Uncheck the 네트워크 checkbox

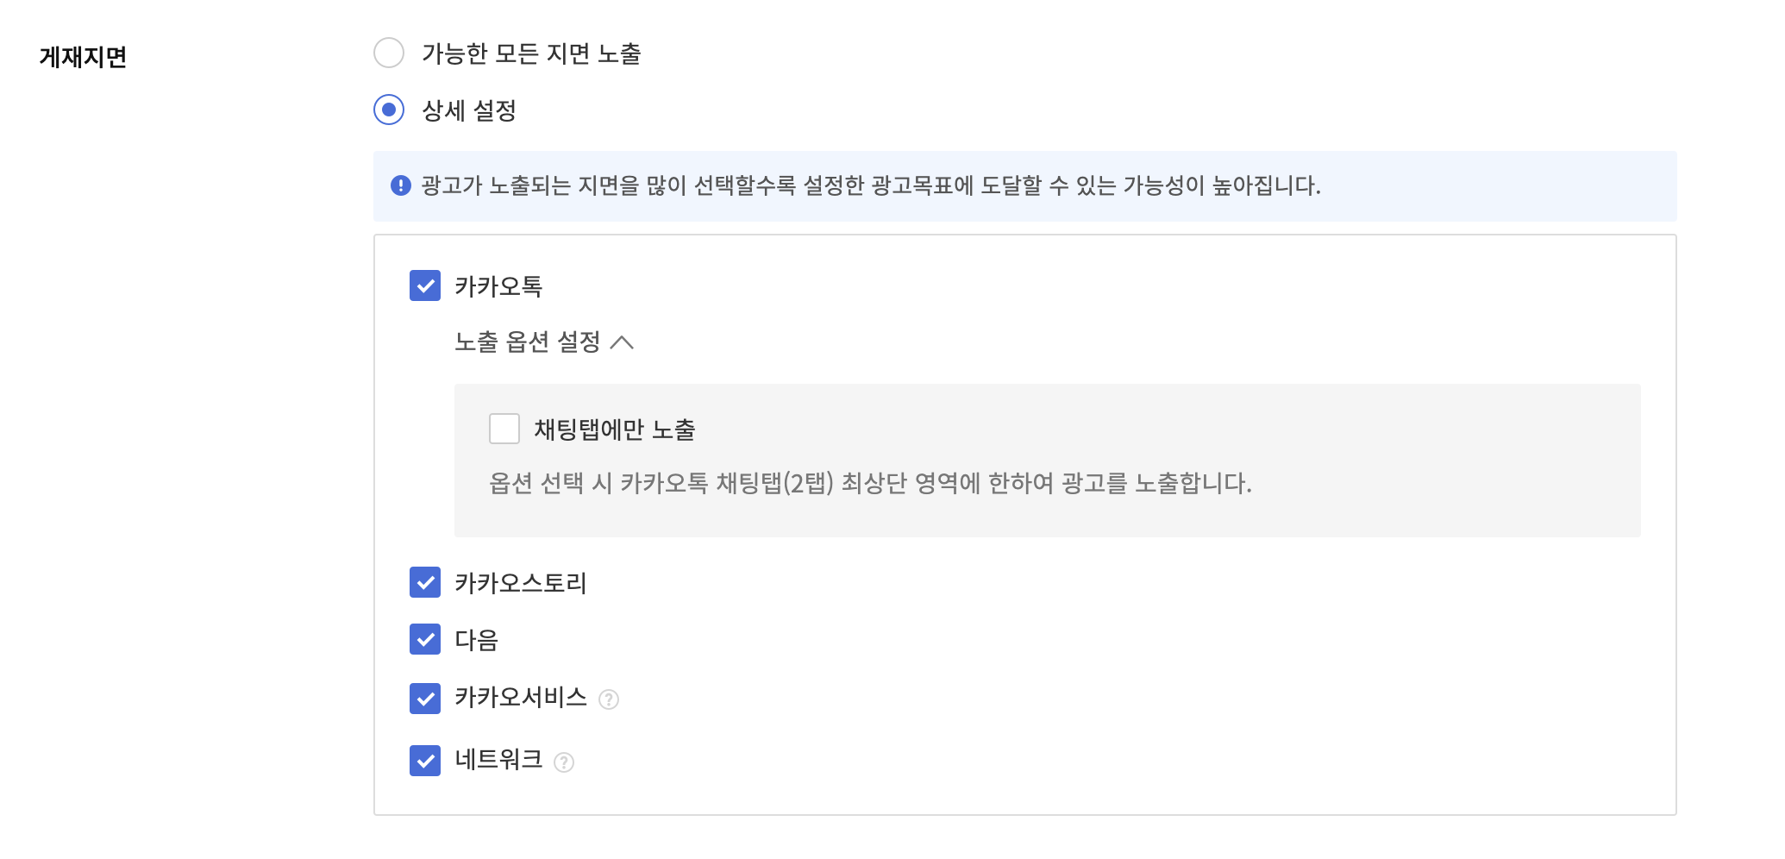(425, 761)
